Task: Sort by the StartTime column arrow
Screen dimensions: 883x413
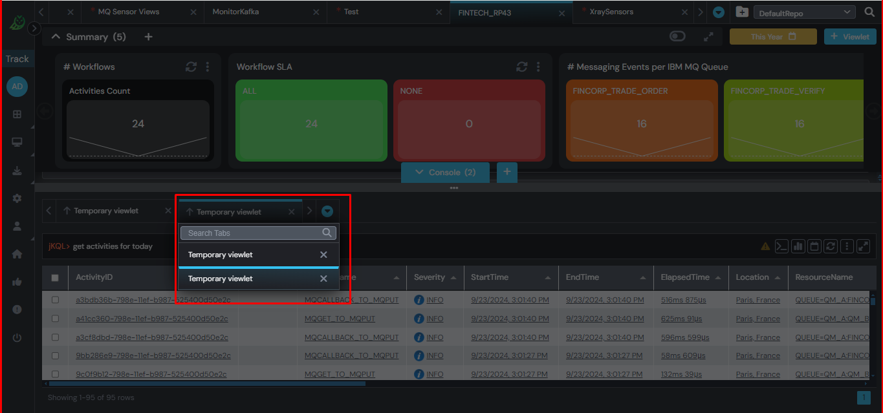Action: coord(548,278)
